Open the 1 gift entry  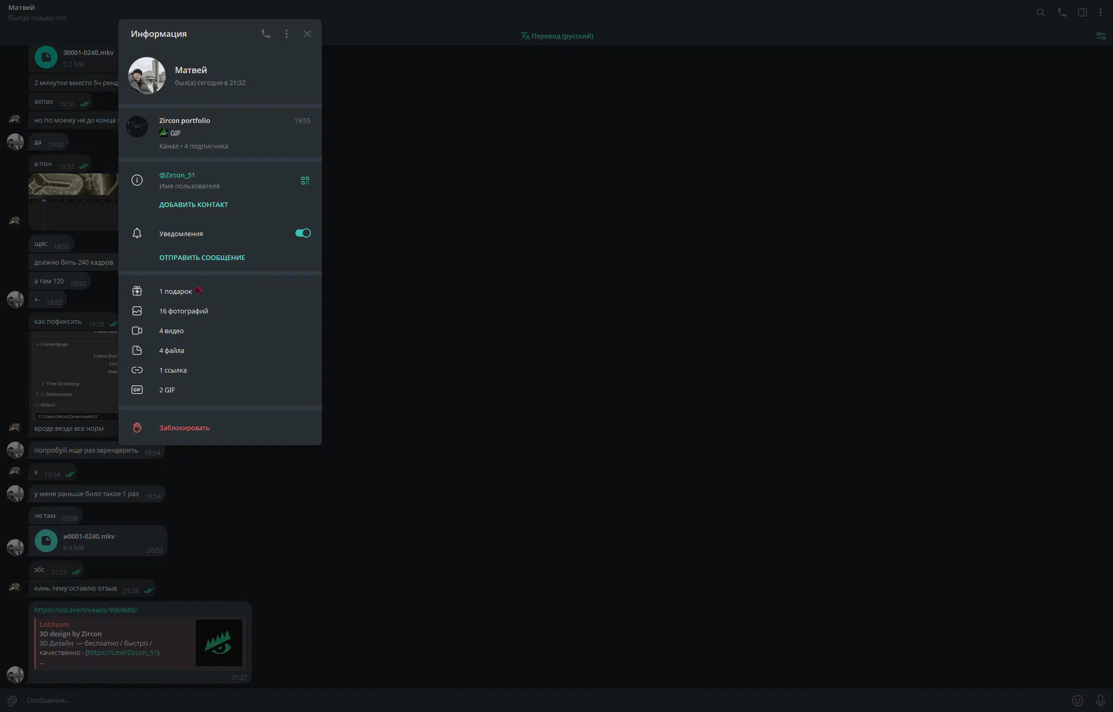click(177, 291)
